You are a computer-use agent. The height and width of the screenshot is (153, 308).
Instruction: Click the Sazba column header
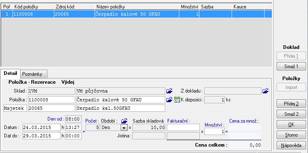click(x=216, y=7)
